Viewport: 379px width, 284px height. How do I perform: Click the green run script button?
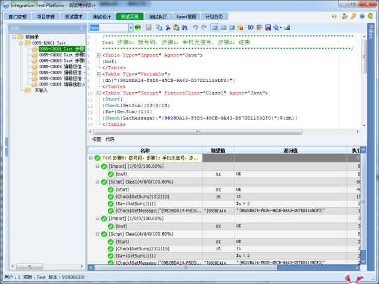138,28
